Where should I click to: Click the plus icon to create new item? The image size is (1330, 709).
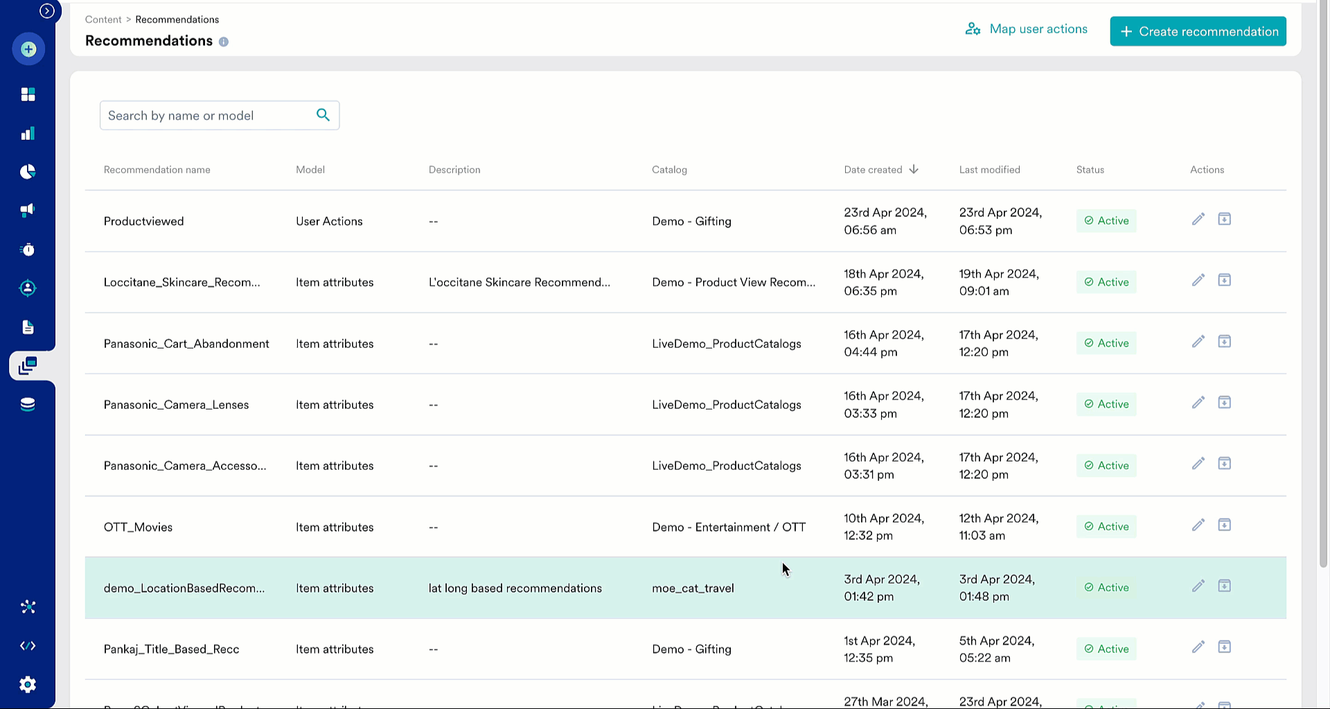[28, 49]
